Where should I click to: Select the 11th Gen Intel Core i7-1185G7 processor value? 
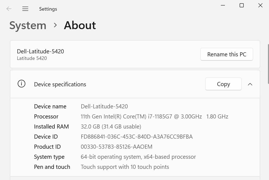coord(154,117)
